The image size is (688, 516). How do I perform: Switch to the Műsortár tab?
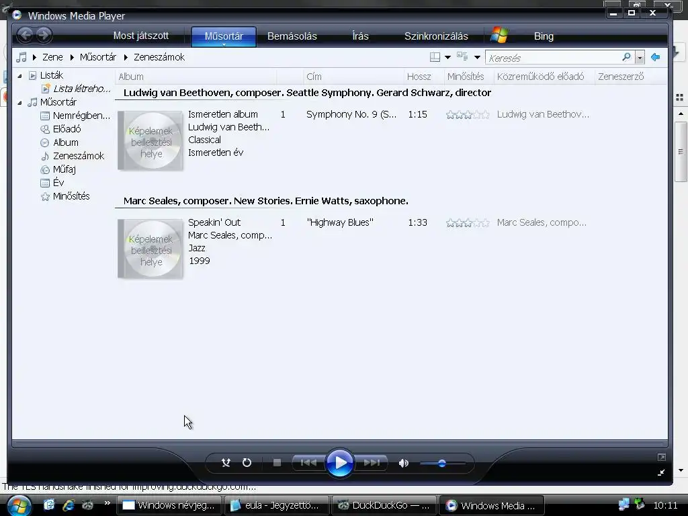(x=224, y=36)
